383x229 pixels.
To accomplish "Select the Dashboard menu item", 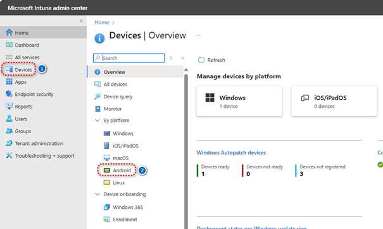I will (x=43, y=45).
